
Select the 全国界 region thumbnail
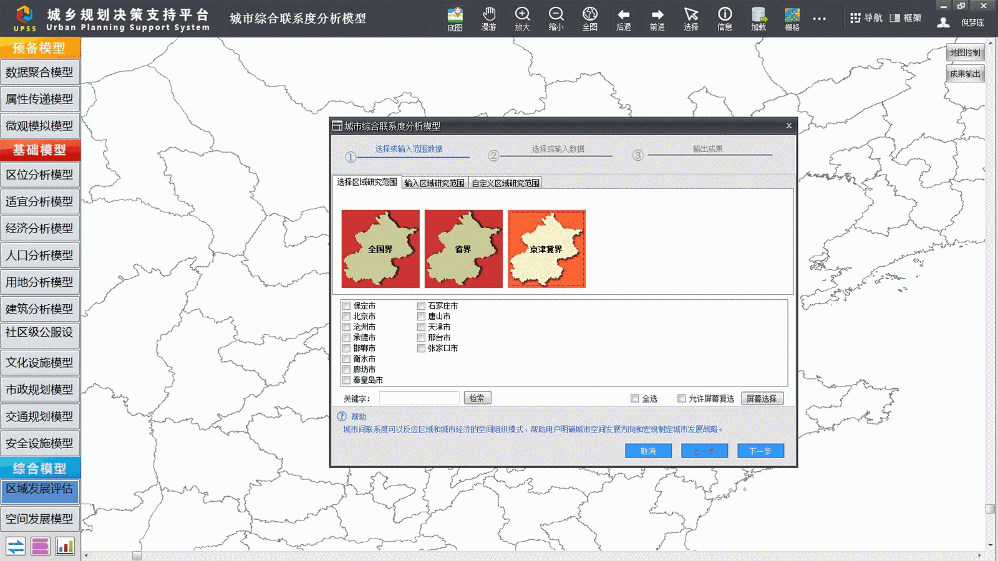pos(380,249)
